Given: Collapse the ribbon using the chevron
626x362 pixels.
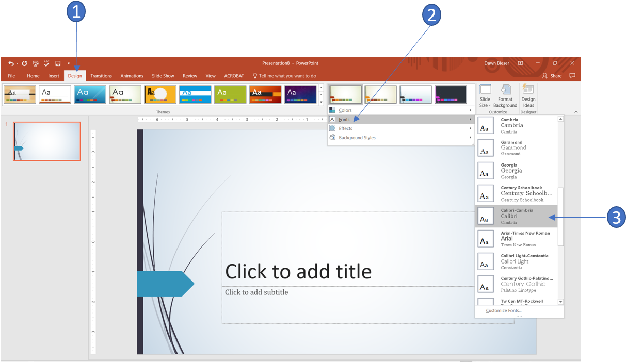Looking at the screenshot, I should point(575,112).
